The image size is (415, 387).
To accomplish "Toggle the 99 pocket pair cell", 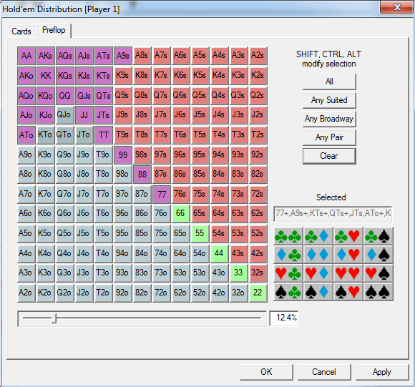I will tap(123, 155).
